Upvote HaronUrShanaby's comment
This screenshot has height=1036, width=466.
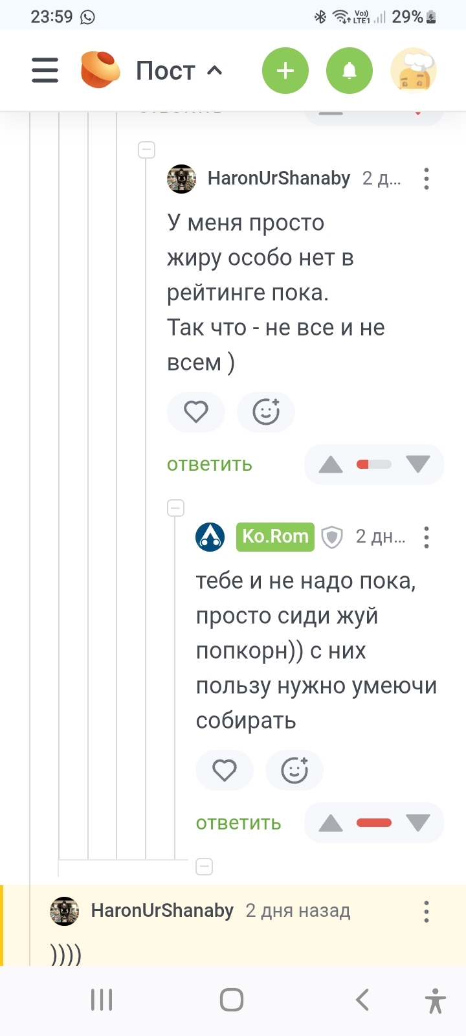tap(331, 464)
